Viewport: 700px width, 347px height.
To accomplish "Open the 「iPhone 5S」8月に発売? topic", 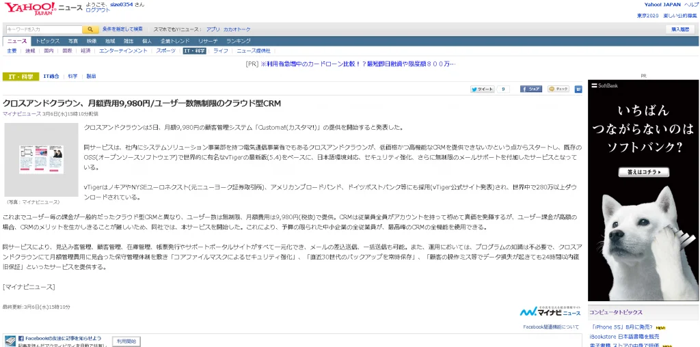I will [x=621, y=327].
